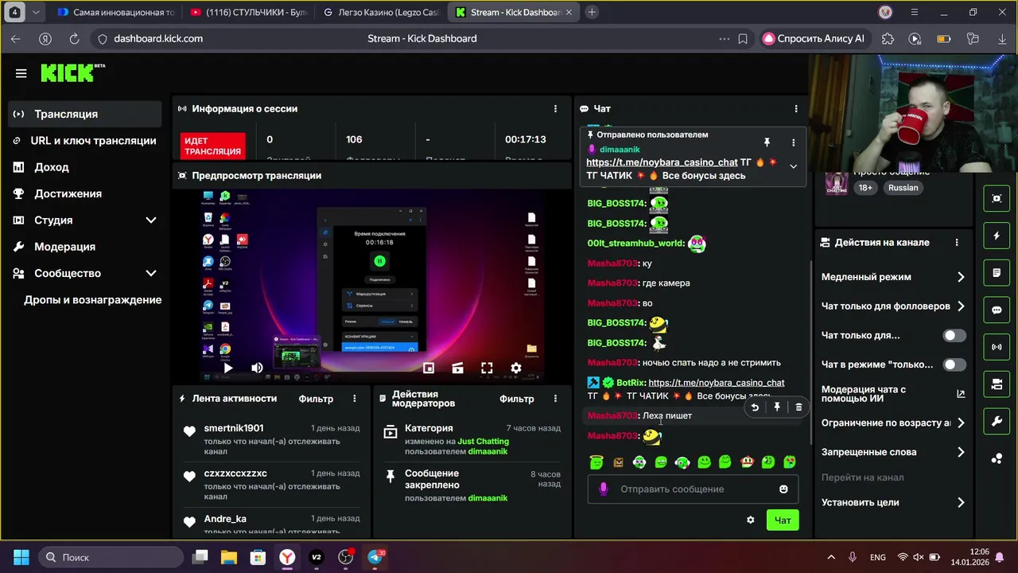Image resolution: width=1018 pixels, height=573 pixels.
Task: Click the document note sidebar icon
Action: point(997,273)
